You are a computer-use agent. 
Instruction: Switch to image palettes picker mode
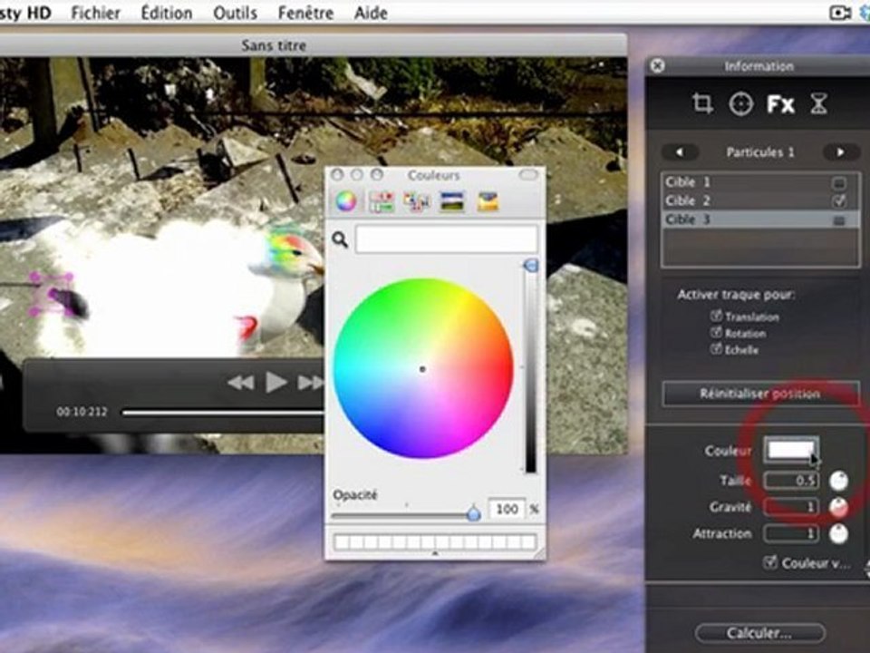pos(452,201)
